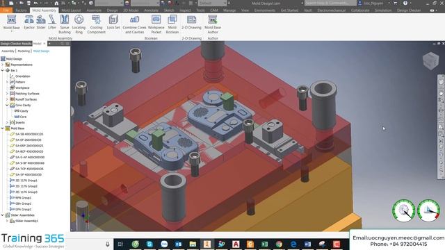Screen dimensions: 445x250
Task: Add a browser panel with plus icon
Action: tap(49, 43)
